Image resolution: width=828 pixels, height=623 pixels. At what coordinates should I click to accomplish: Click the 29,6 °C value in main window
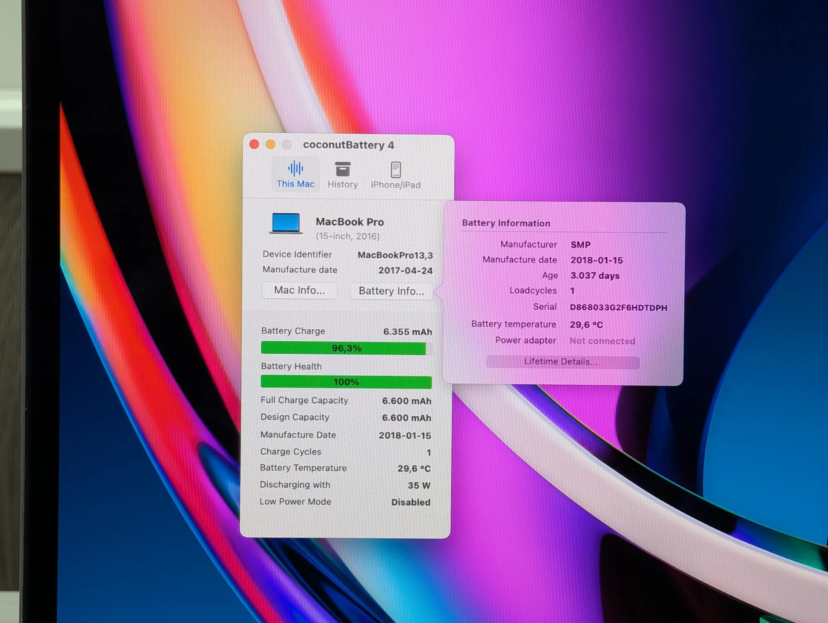tap(414, 469)
